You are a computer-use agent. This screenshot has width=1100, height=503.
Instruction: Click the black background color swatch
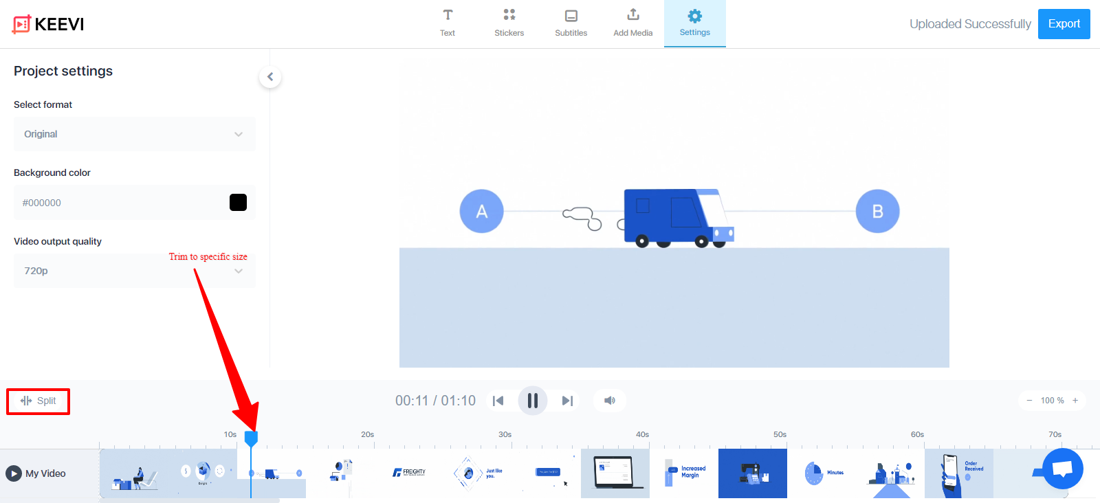[238, 203]
